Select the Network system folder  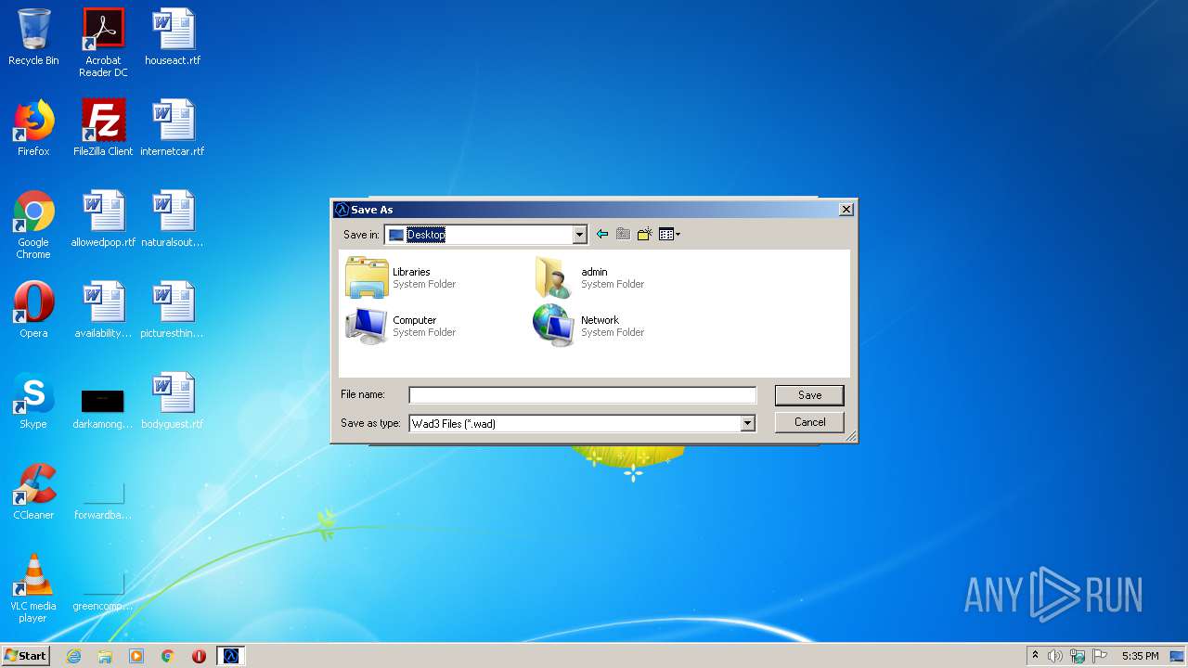pyautogui.click(x=589, y=326)
